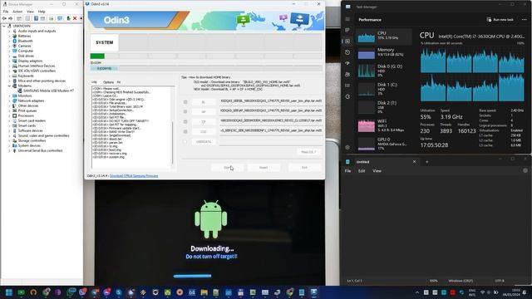Toggle AP file checkbox in Odin

click(185, 111)
